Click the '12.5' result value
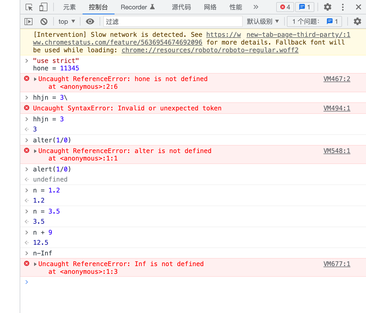Image resolution: width=366 pixels, height=313 pixels. point(41,243)
